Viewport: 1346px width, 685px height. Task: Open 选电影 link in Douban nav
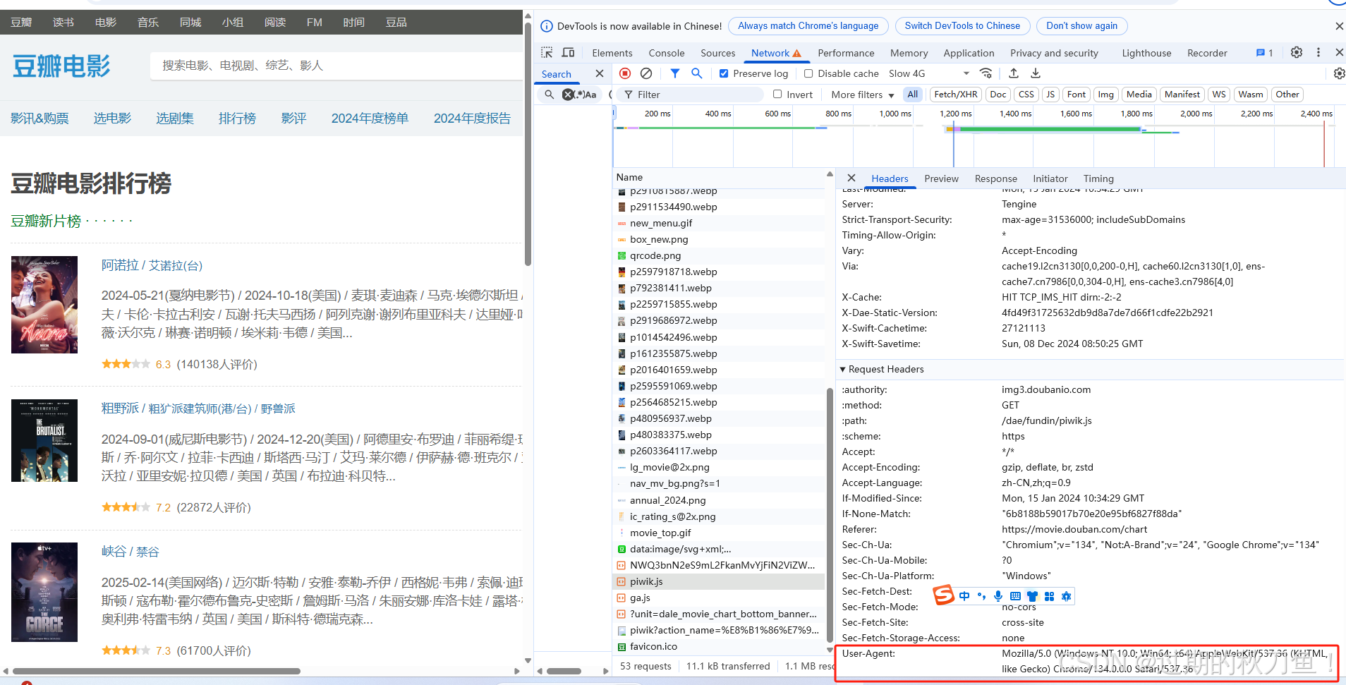[113, 119]
